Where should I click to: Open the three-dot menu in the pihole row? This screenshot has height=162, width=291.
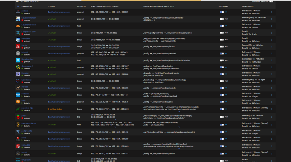click(272, 117)
